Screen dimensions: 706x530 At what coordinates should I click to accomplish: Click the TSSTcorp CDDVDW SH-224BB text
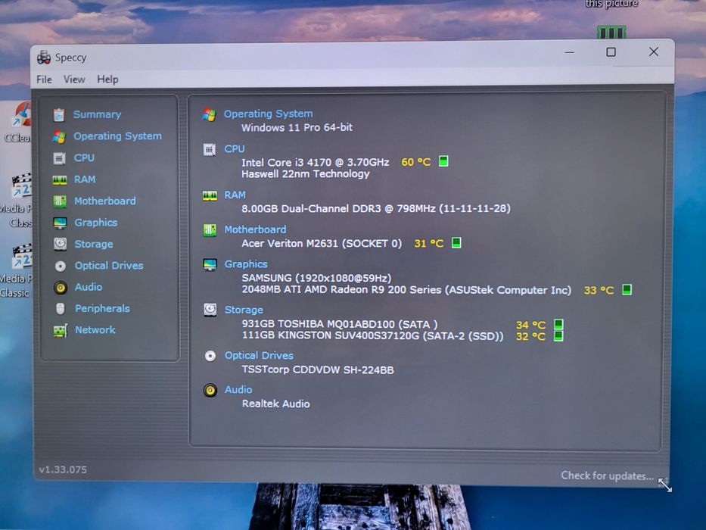click(318, 370)
